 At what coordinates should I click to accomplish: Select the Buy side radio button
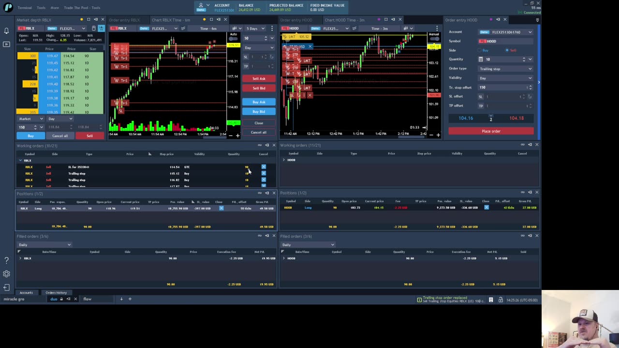point(480,50)
